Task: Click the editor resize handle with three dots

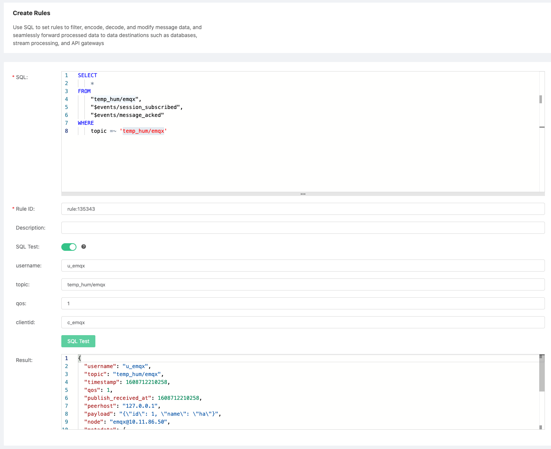Action: click(x=303, y=194)
